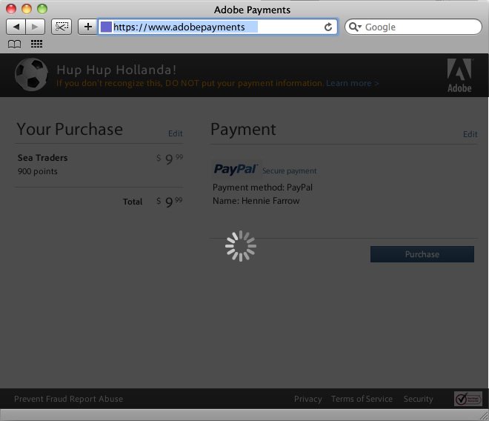Screen dimensions: 489x421
Task: Click the soccer ball image
Action: (31, 75)
